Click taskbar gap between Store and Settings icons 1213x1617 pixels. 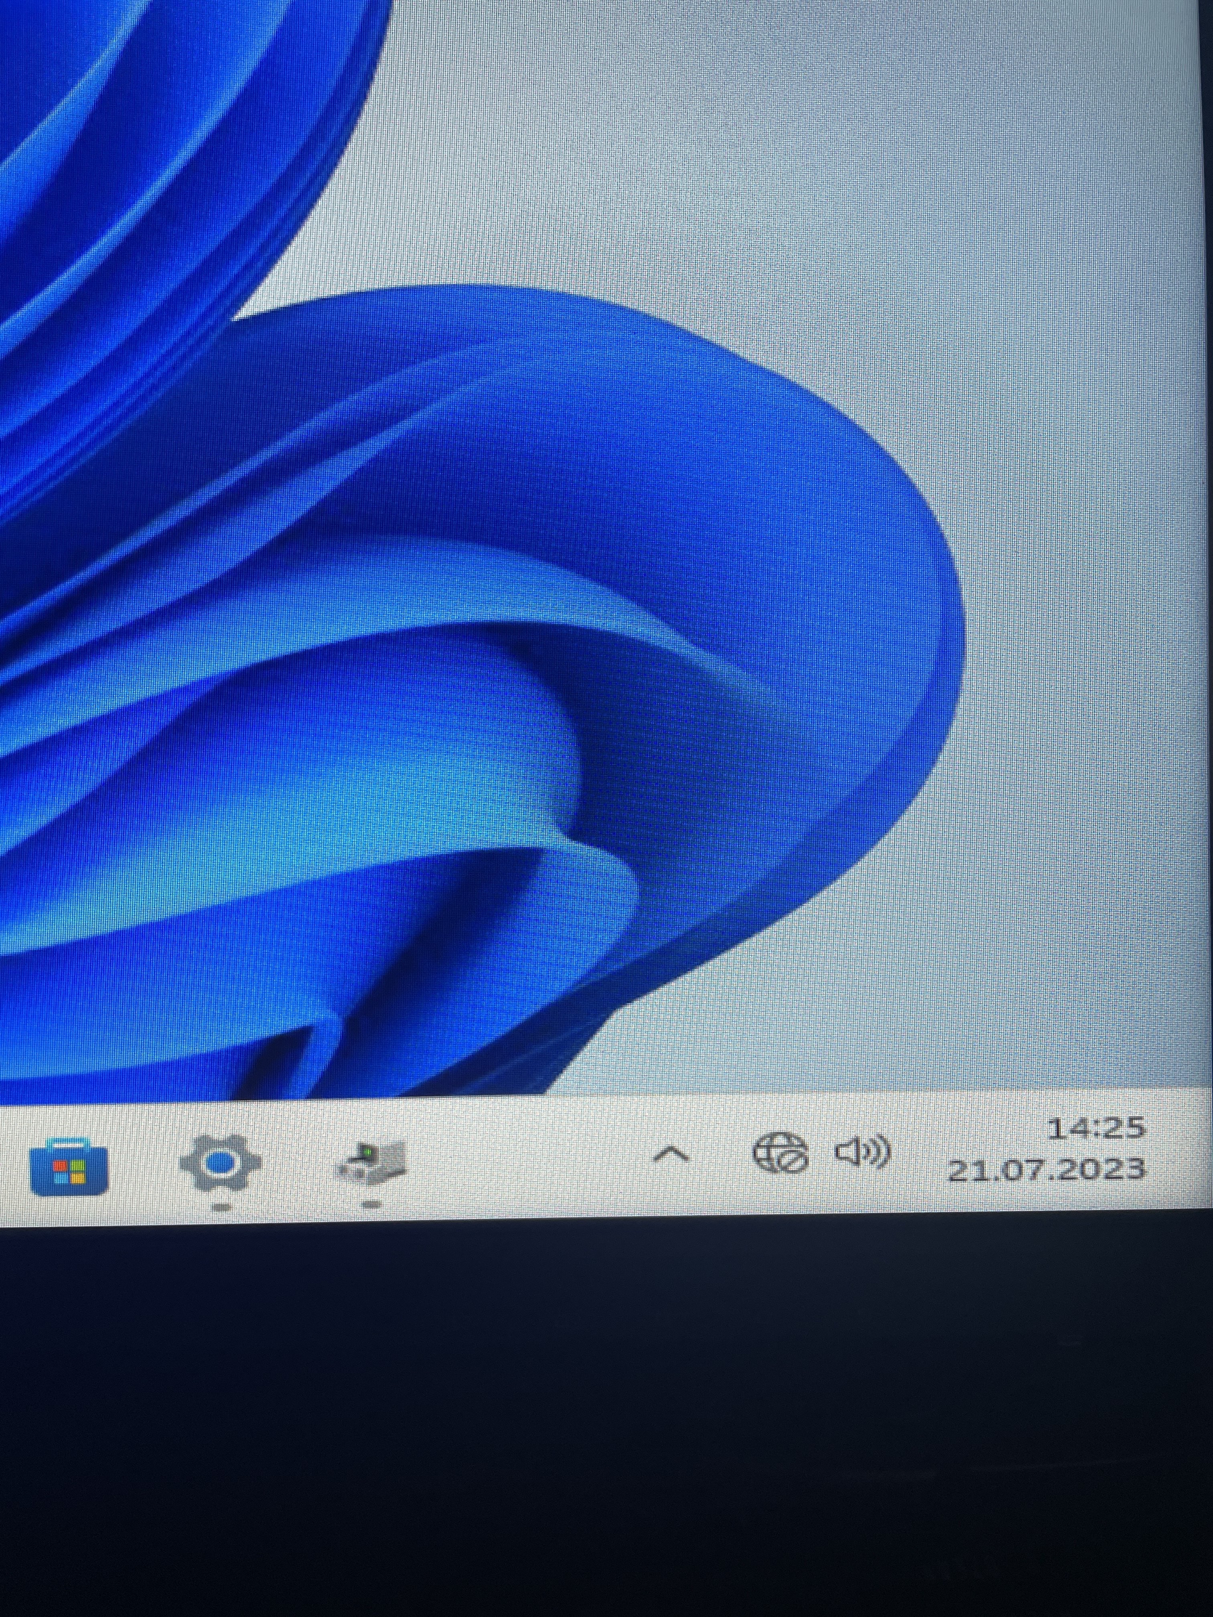coord(145,1164)
